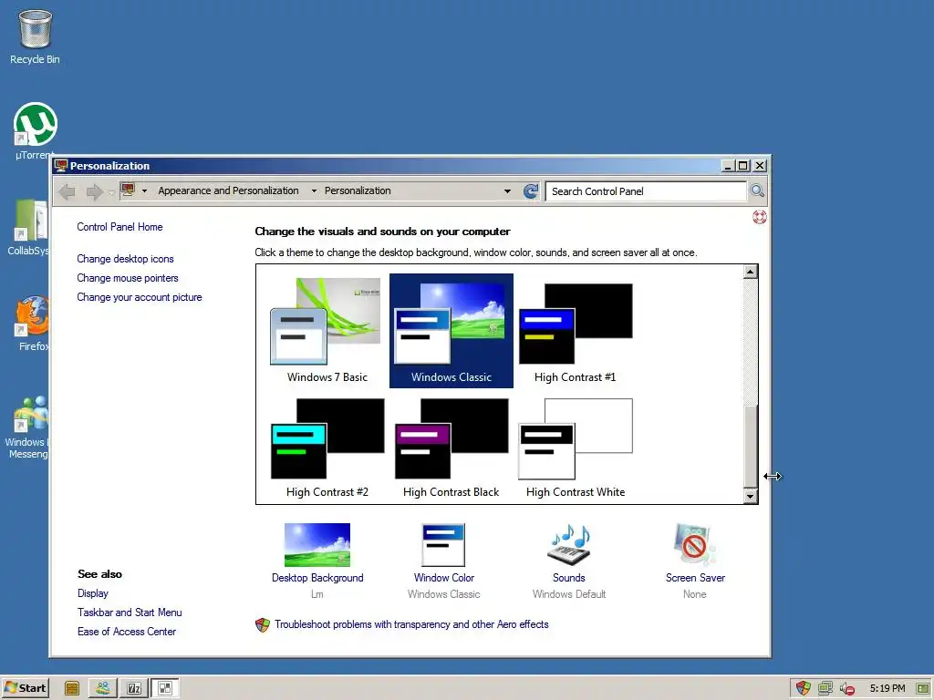Select the Firefox desktop icon

tap(31, 324)
